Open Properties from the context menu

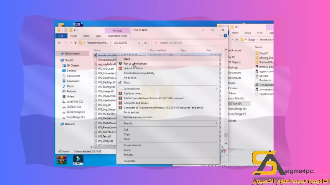[x=129, y=161]
